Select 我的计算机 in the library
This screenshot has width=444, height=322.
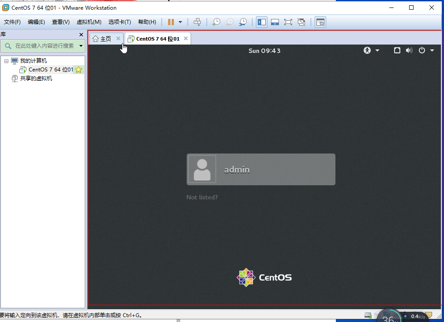[x=33, y=61]
